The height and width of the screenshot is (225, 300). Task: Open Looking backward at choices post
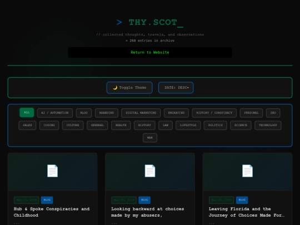click(x=148, y=212)
